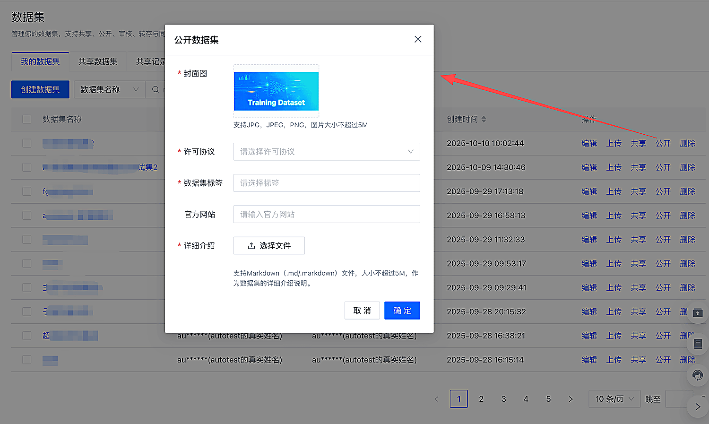
Task: Go to next page with right arrow
Action: coord(571,399)
